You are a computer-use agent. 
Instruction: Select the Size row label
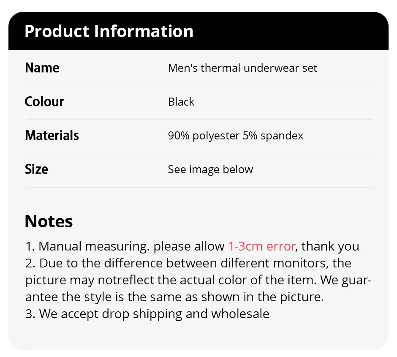[x=36, y=169]
